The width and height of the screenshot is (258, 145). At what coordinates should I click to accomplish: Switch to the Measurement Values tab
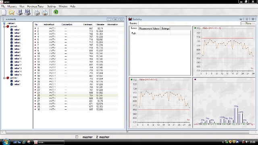tap(149, 29)
